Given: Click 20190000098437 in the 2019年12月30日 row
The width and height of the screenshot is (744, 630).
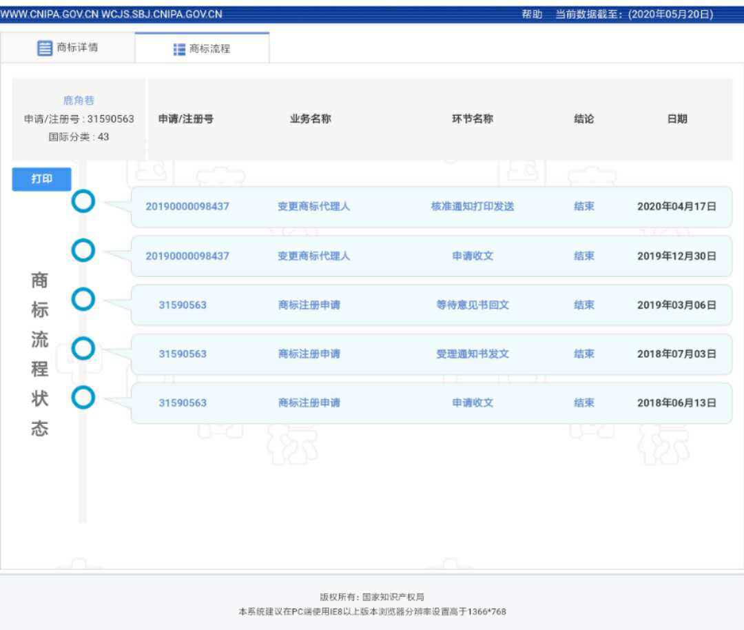Looking at the screenshot, I should (187, 256).
